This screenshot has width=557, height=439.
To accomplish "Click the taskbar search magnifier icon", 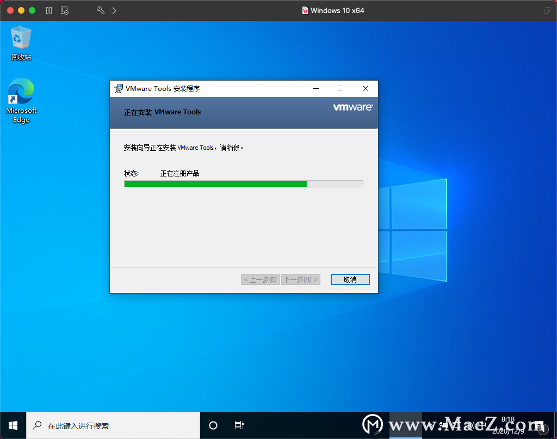I will click(x=37, y=425).
